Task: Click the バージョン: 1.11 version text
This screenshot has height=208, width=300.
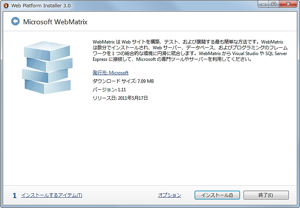Action: pyautogui.click(x=109, y=90)
